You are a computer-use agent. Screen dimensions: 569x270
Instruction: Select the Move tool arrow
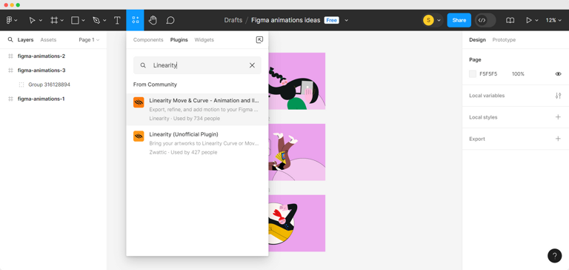pos(33,20)
